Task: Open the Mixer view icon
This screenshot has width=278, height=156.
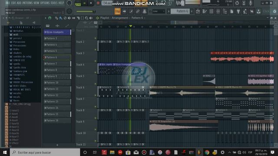Action: point(218,12)
